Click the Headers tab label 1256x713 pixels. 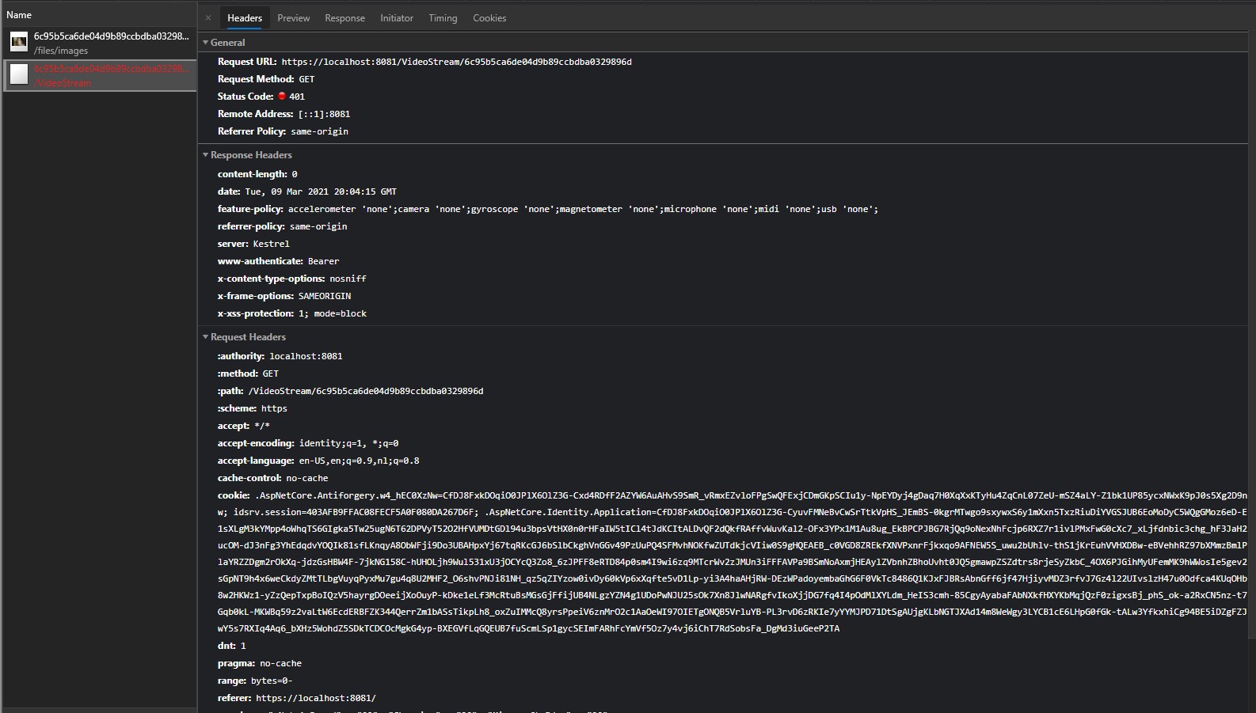tap(244, 17)
